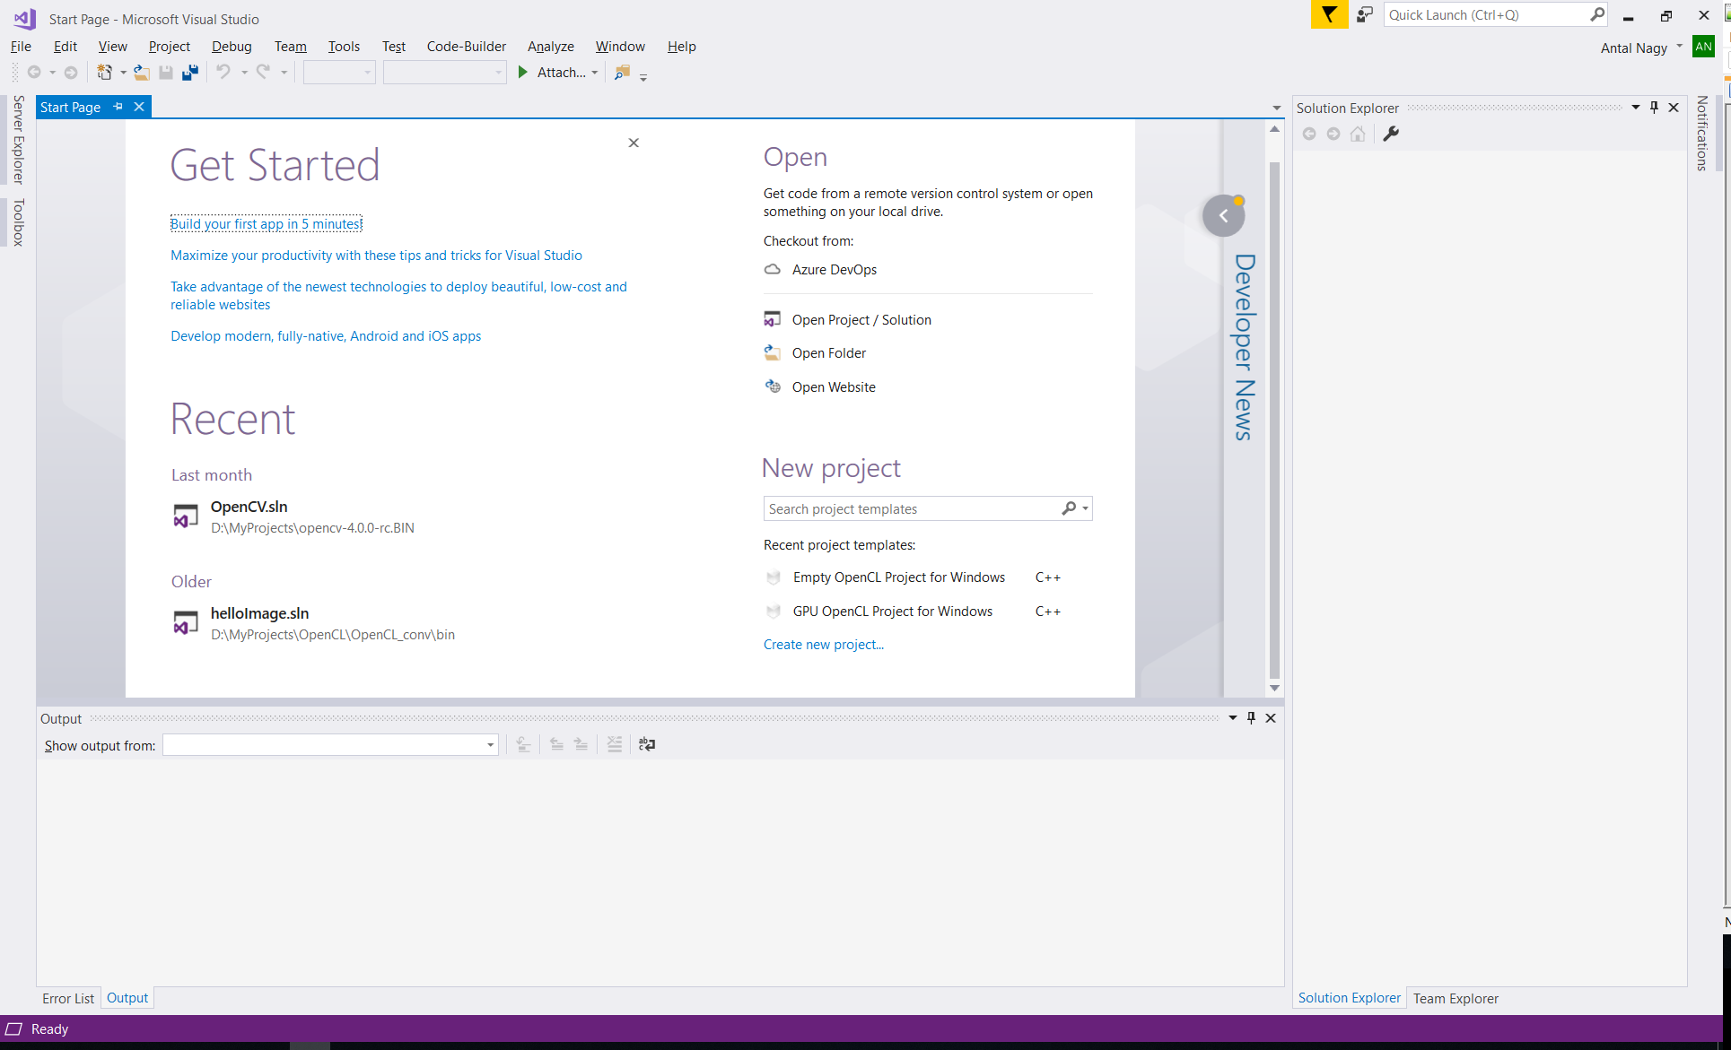
Task: Click the Navigate Backward arrow icon
Action: pyautogui.click(x=34, y=72)
